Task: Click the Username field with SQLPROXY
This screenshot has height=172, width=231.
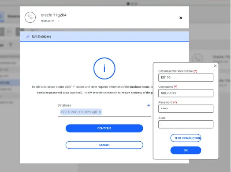Action: [x=186, y=93]
